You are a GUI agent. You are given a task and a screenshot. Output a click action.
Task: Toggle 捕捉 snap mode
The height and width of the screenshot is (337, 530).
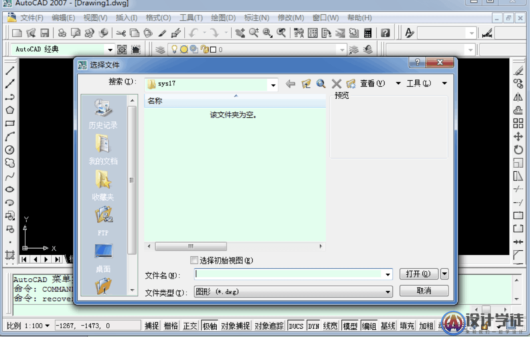point(152,326)
